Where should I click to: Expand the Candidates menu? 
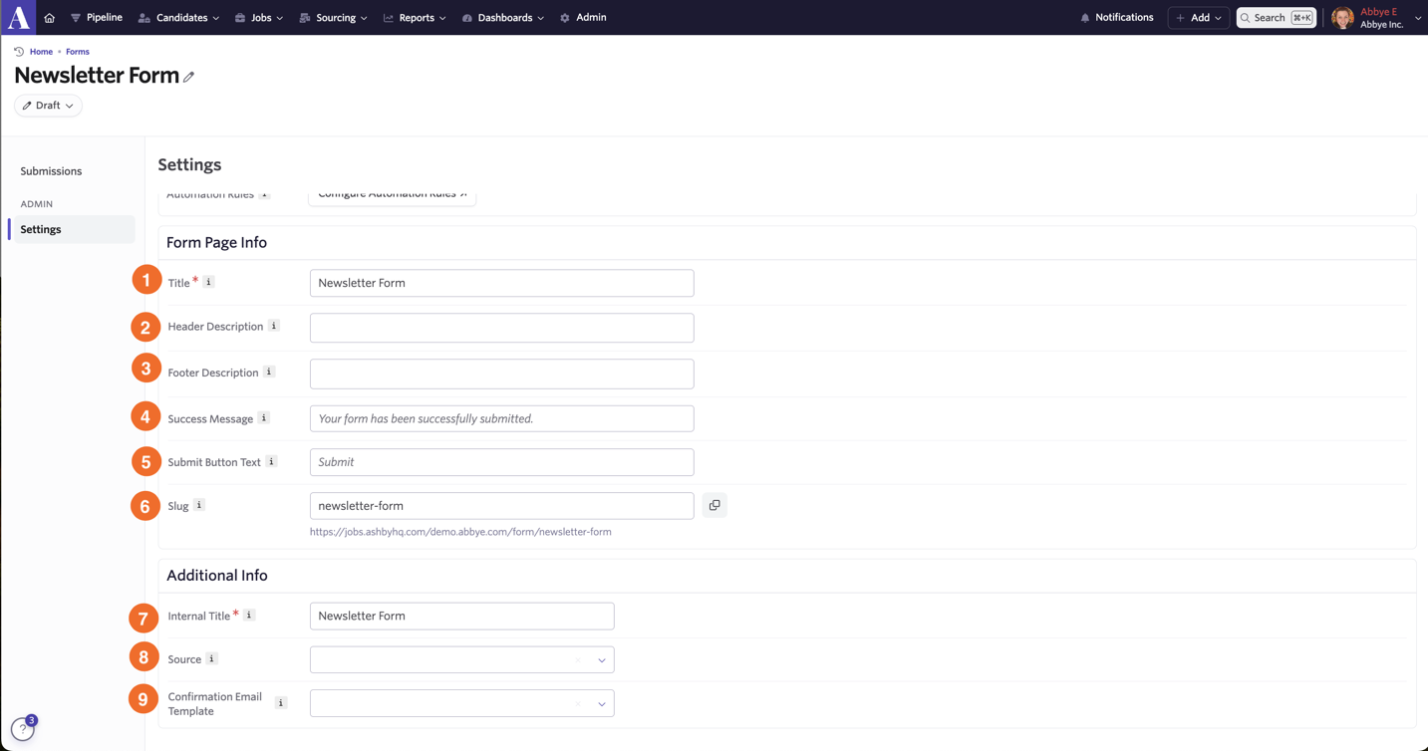click(x=178, y=18)
